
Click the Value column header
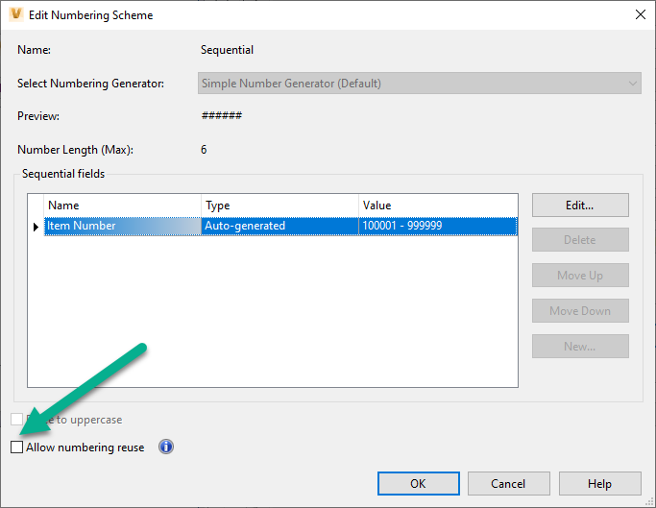tap(437, 206)
